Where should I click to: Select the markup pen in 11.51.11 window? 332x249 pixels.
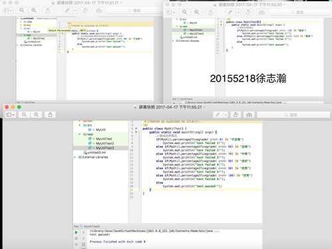67,11
